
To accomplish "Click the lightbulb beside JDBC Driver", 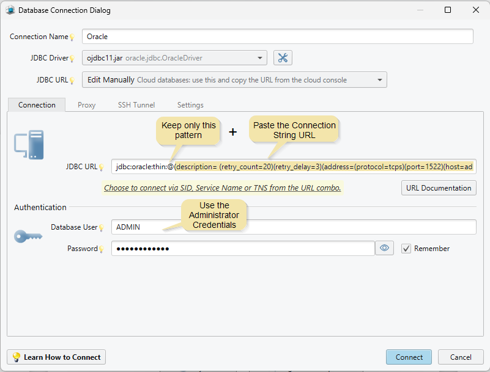I will click(73, 58).
